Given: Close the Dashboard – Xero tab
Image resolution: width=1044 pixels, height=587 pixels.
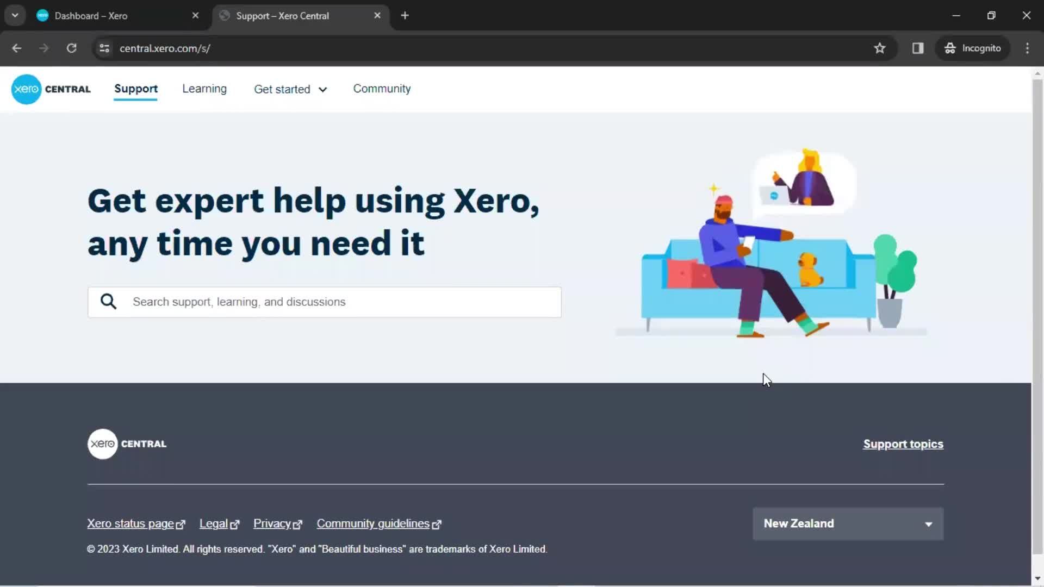Looking at the screenshot, I should (x=195, y=16).
